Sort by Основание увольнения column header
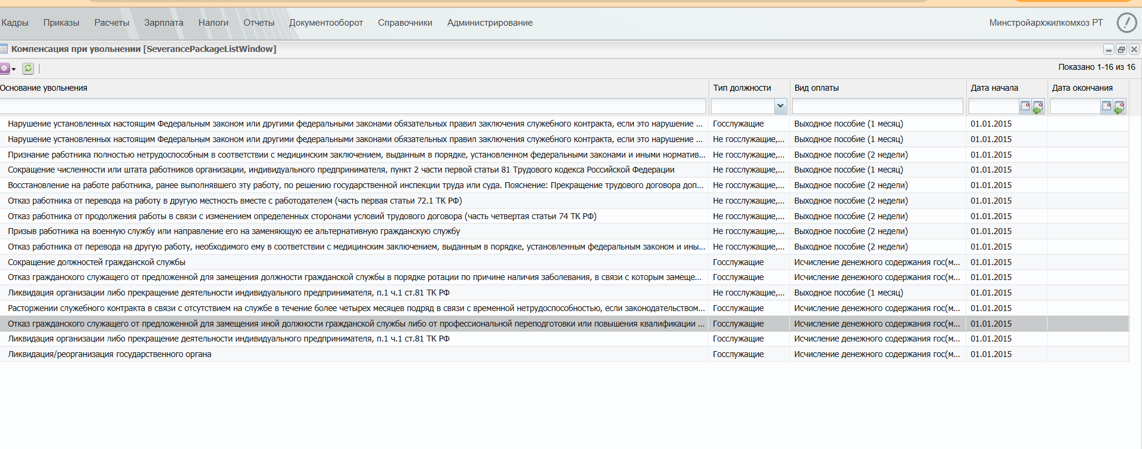The image size is (1142, 449). coord(353,88)
